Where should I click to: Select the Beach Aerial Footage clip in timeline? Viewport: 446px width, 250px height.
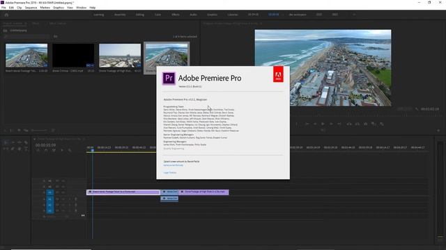coord(123,192)
